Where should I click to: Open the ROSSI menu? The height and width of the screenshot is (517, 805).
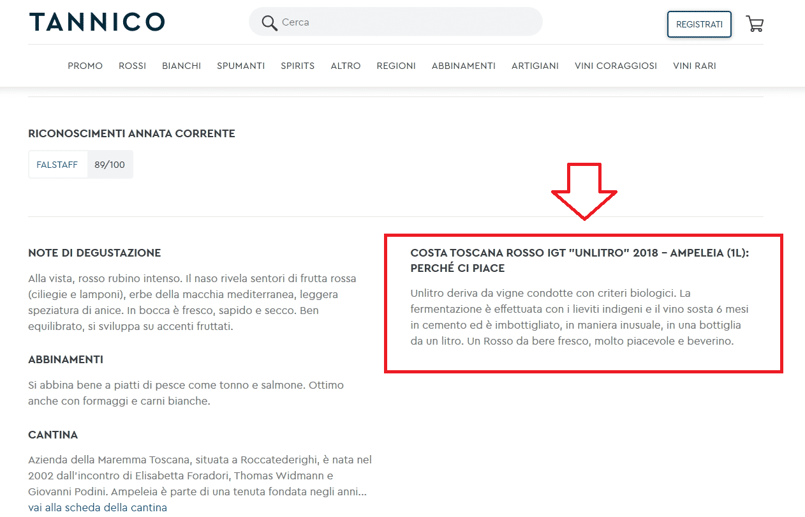point(132,66)
